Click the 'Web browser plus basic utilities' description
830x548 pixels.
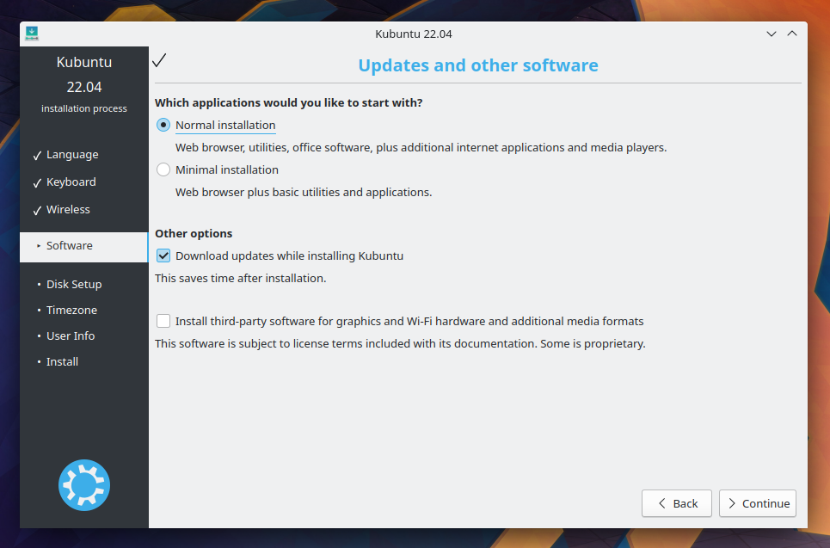pos(304,192)
